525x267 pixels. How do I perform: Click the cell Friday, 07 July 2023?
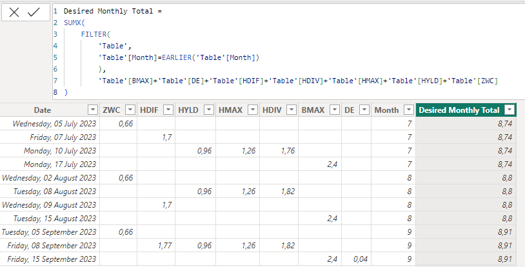(50, 137)
